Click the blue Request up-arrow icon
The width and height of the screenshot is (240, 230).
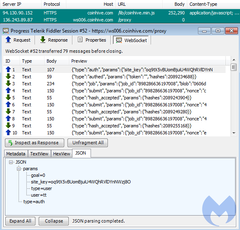click(x=8, y=40)
